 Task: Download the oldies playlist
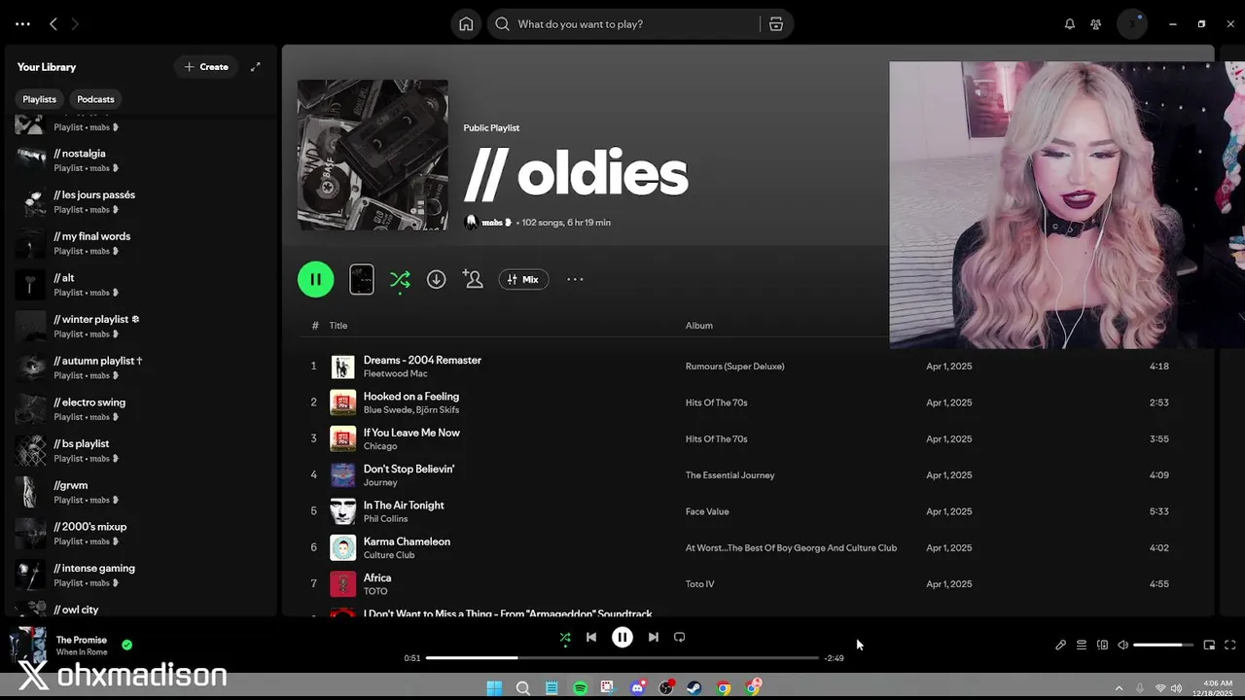(437, 279)
